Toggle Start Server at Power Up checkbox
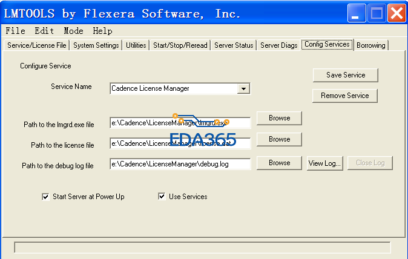Viewport: 408px width, 259px height. pos(45,197)
